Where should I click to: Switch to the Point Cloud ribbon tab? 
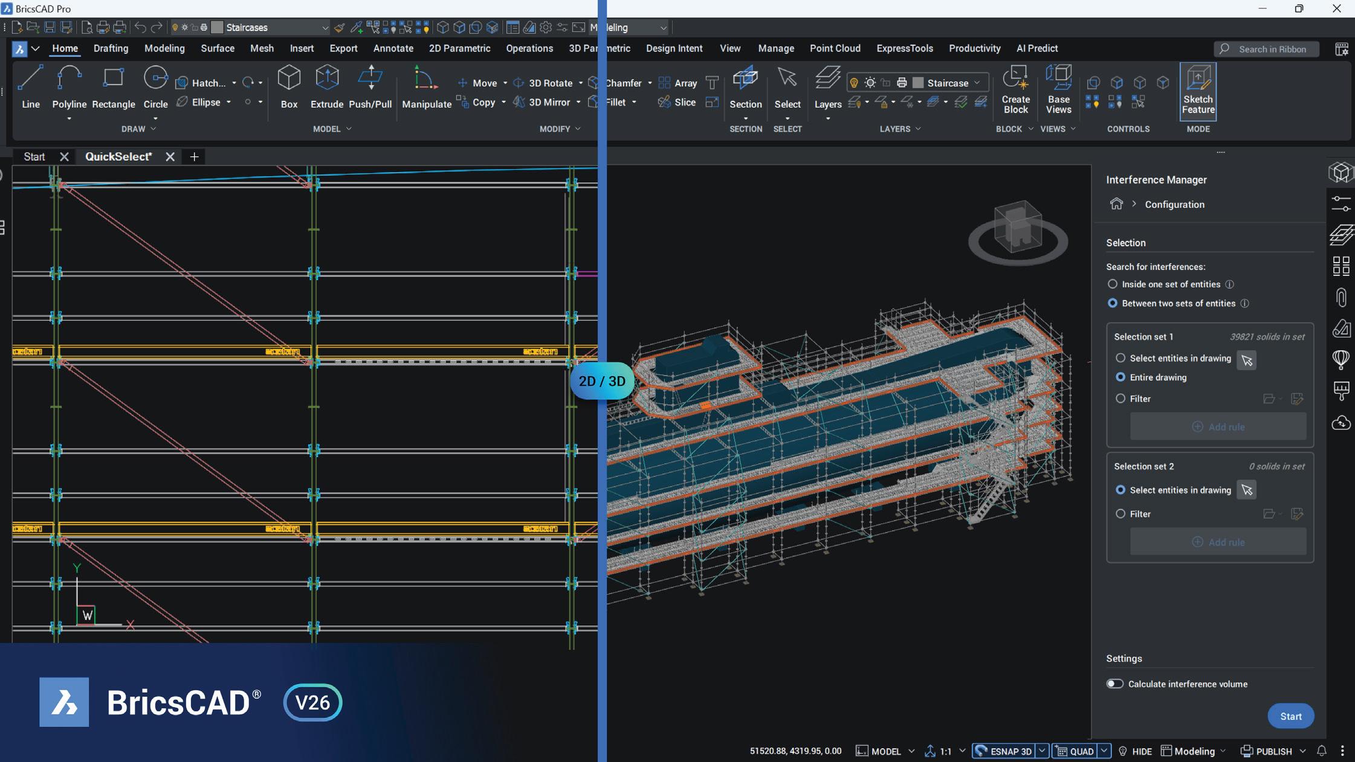[x=835, y=48]
